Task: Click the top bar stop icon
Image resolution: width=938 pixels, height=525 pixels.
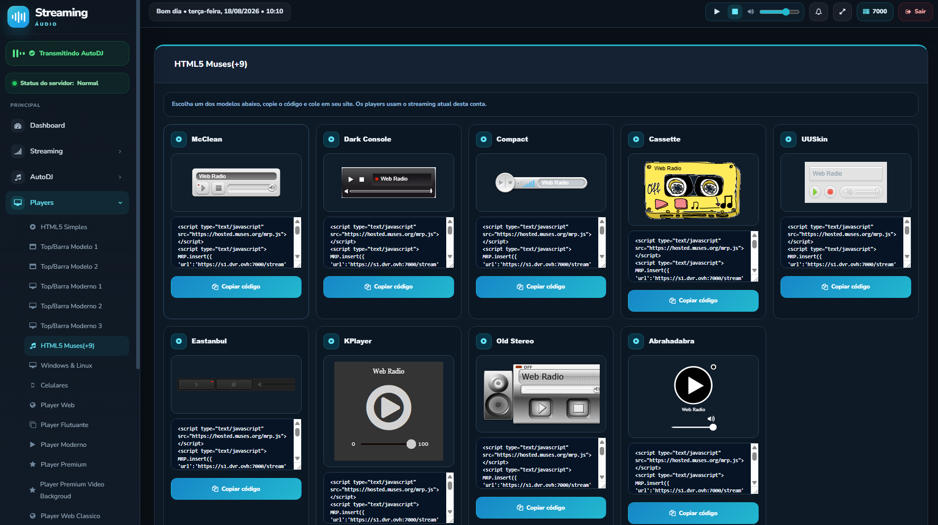Action: pyautogui.click(x=735, y=11)
